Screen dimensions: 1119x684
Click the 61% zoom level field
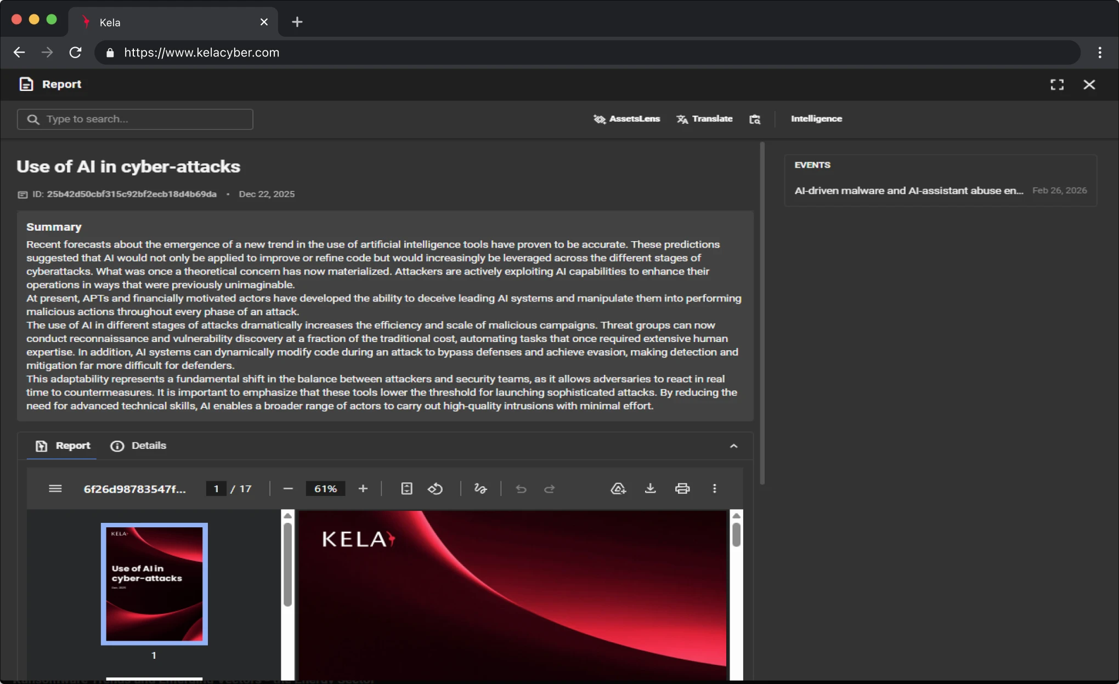click(x=325, y=488)
